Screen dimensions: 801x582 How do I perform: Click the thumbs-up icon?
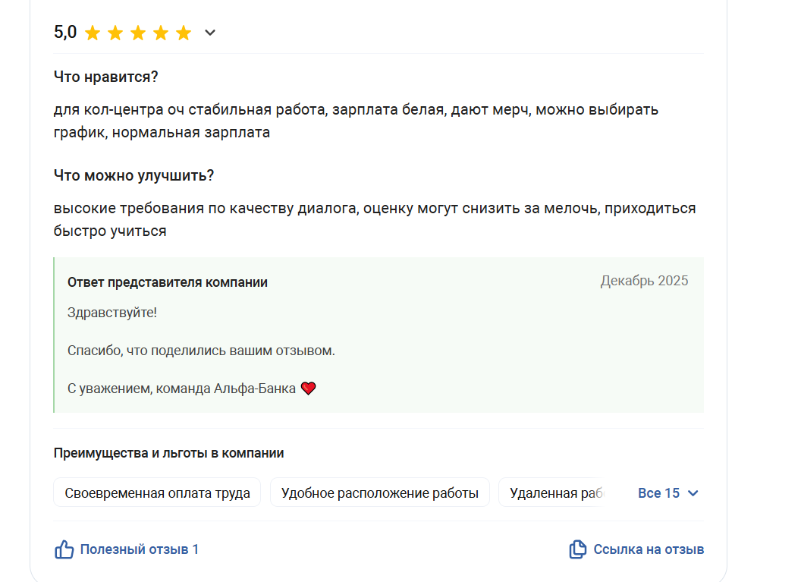(x=64, y=549)
